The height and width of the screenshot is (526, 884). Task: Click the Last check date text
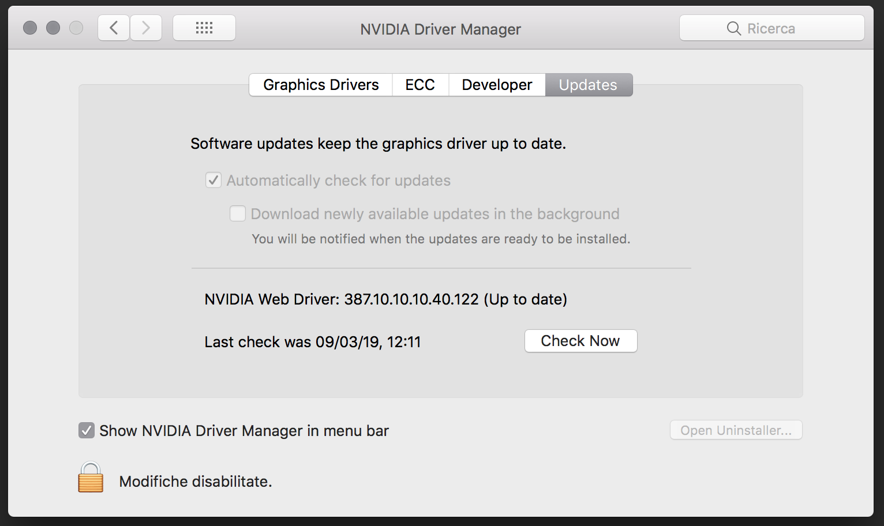click(x=312, y=342)
